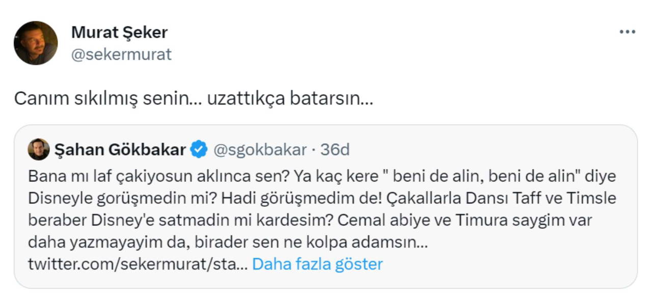Click the @sekermurat handle
Viewport: 652px width, 297px height.
coord(121,54)
